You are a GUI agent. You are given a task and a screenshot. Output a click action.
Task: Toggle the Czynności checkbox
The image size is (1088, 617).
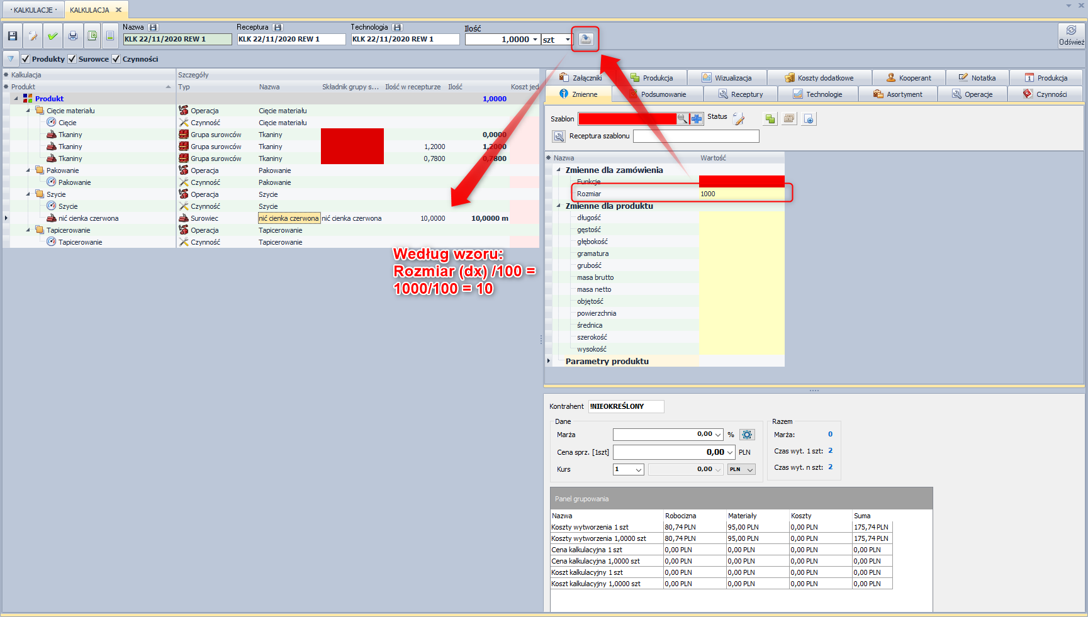[x=116, y=59]
